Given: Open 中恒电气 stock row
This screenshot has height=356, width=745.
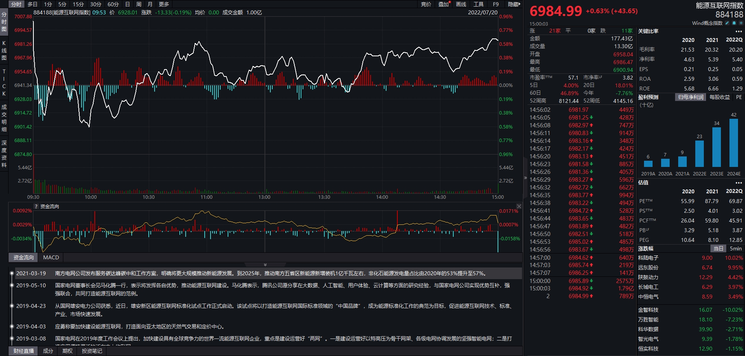Looking at the screenshot, I should (x=691, y=297).
